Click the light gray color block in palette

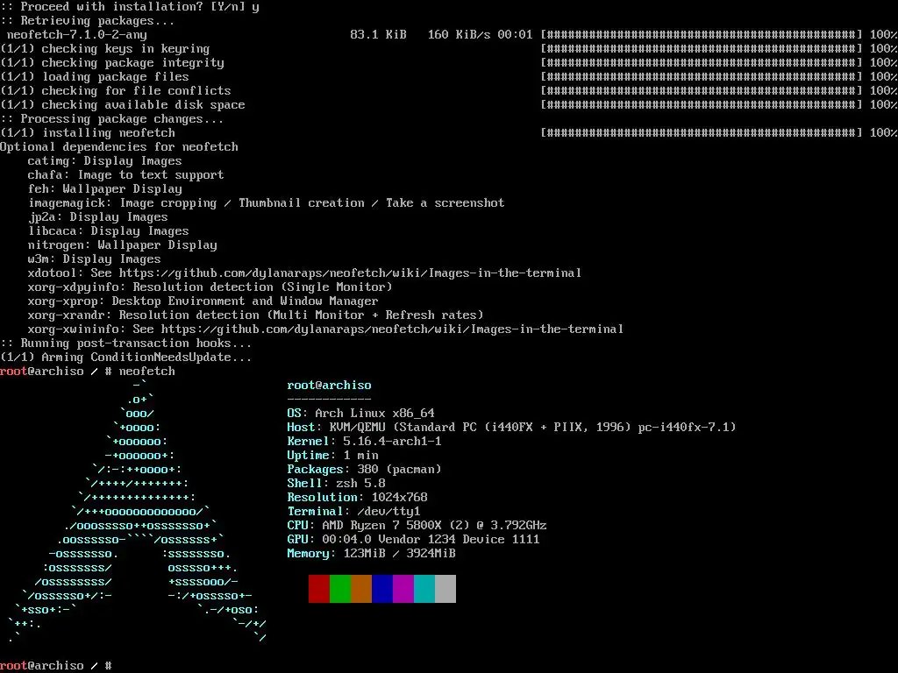(x=445, y=589)
